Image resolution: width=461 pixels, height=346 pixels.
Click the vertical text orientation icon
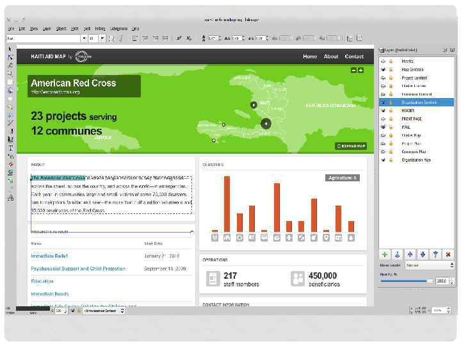[359, 38]
